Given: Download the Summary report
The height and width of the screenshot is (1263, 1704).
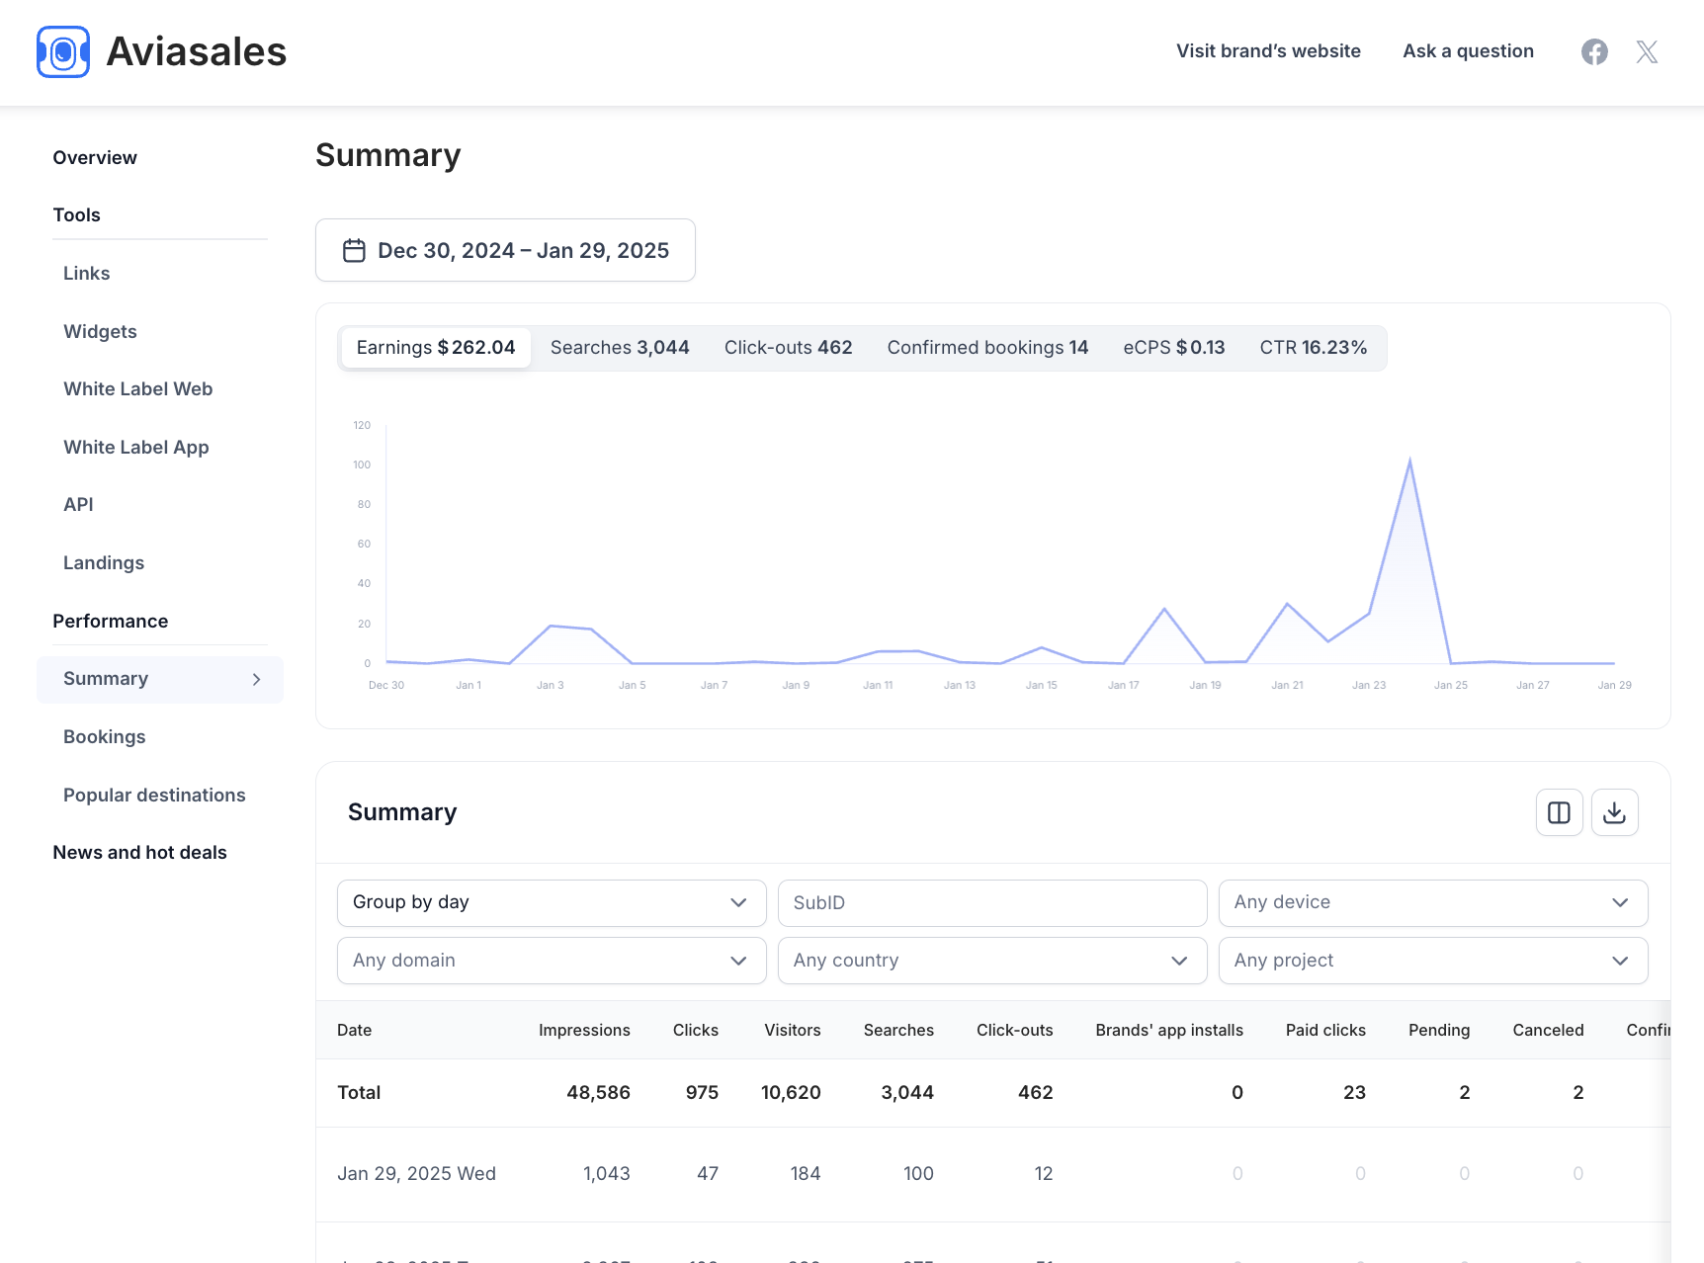Looking at the screenshot, I should coord(1615,812).
